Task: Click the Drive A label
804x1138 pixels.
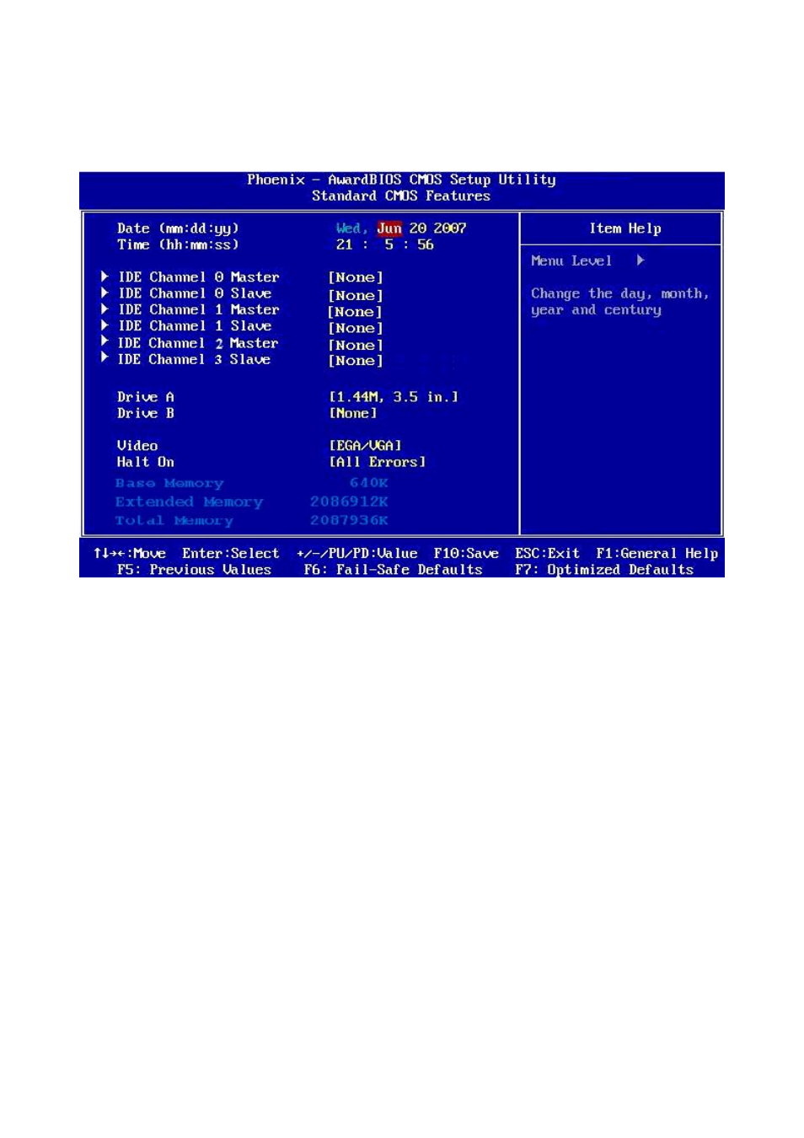Action: click(x=146, y=397)
